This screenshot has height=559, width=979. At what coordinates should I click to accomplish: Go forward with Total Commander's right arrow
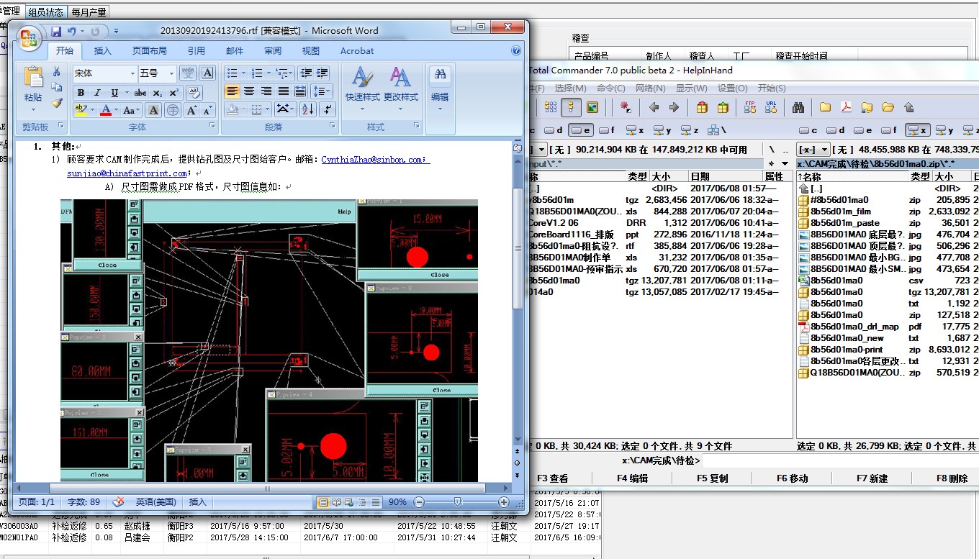pyautogui.click(x=674, y=107)
